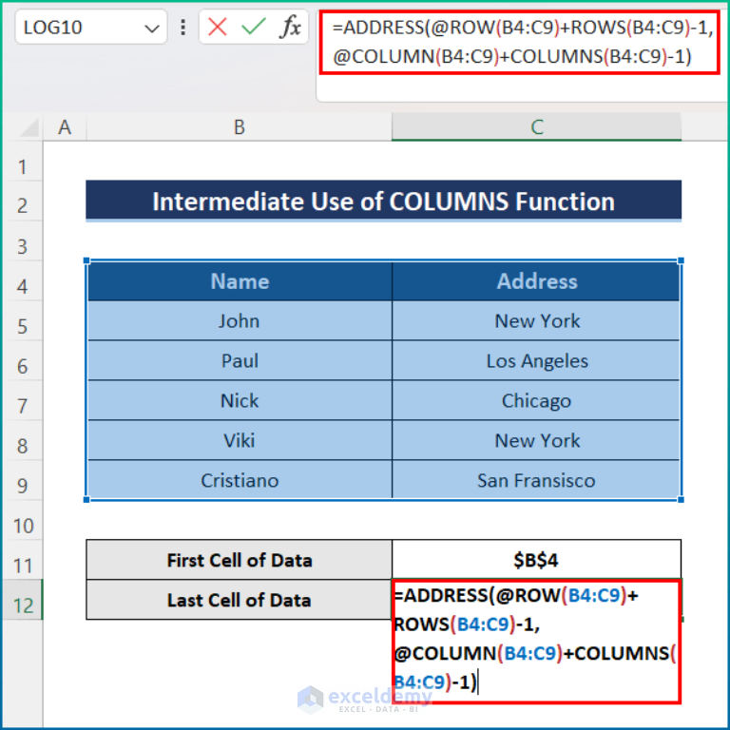
Task: Select row 10 header
Action: pos(23,520)
